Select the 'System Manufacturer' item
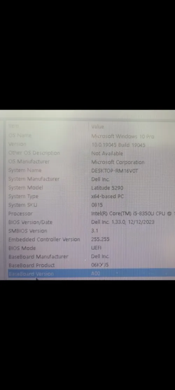This screenshot has width=175, height=390. (34, 179)
